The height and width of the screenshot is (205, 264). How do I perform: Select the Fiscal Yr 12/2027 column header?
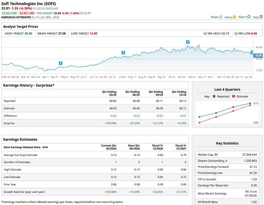[179, 147]
